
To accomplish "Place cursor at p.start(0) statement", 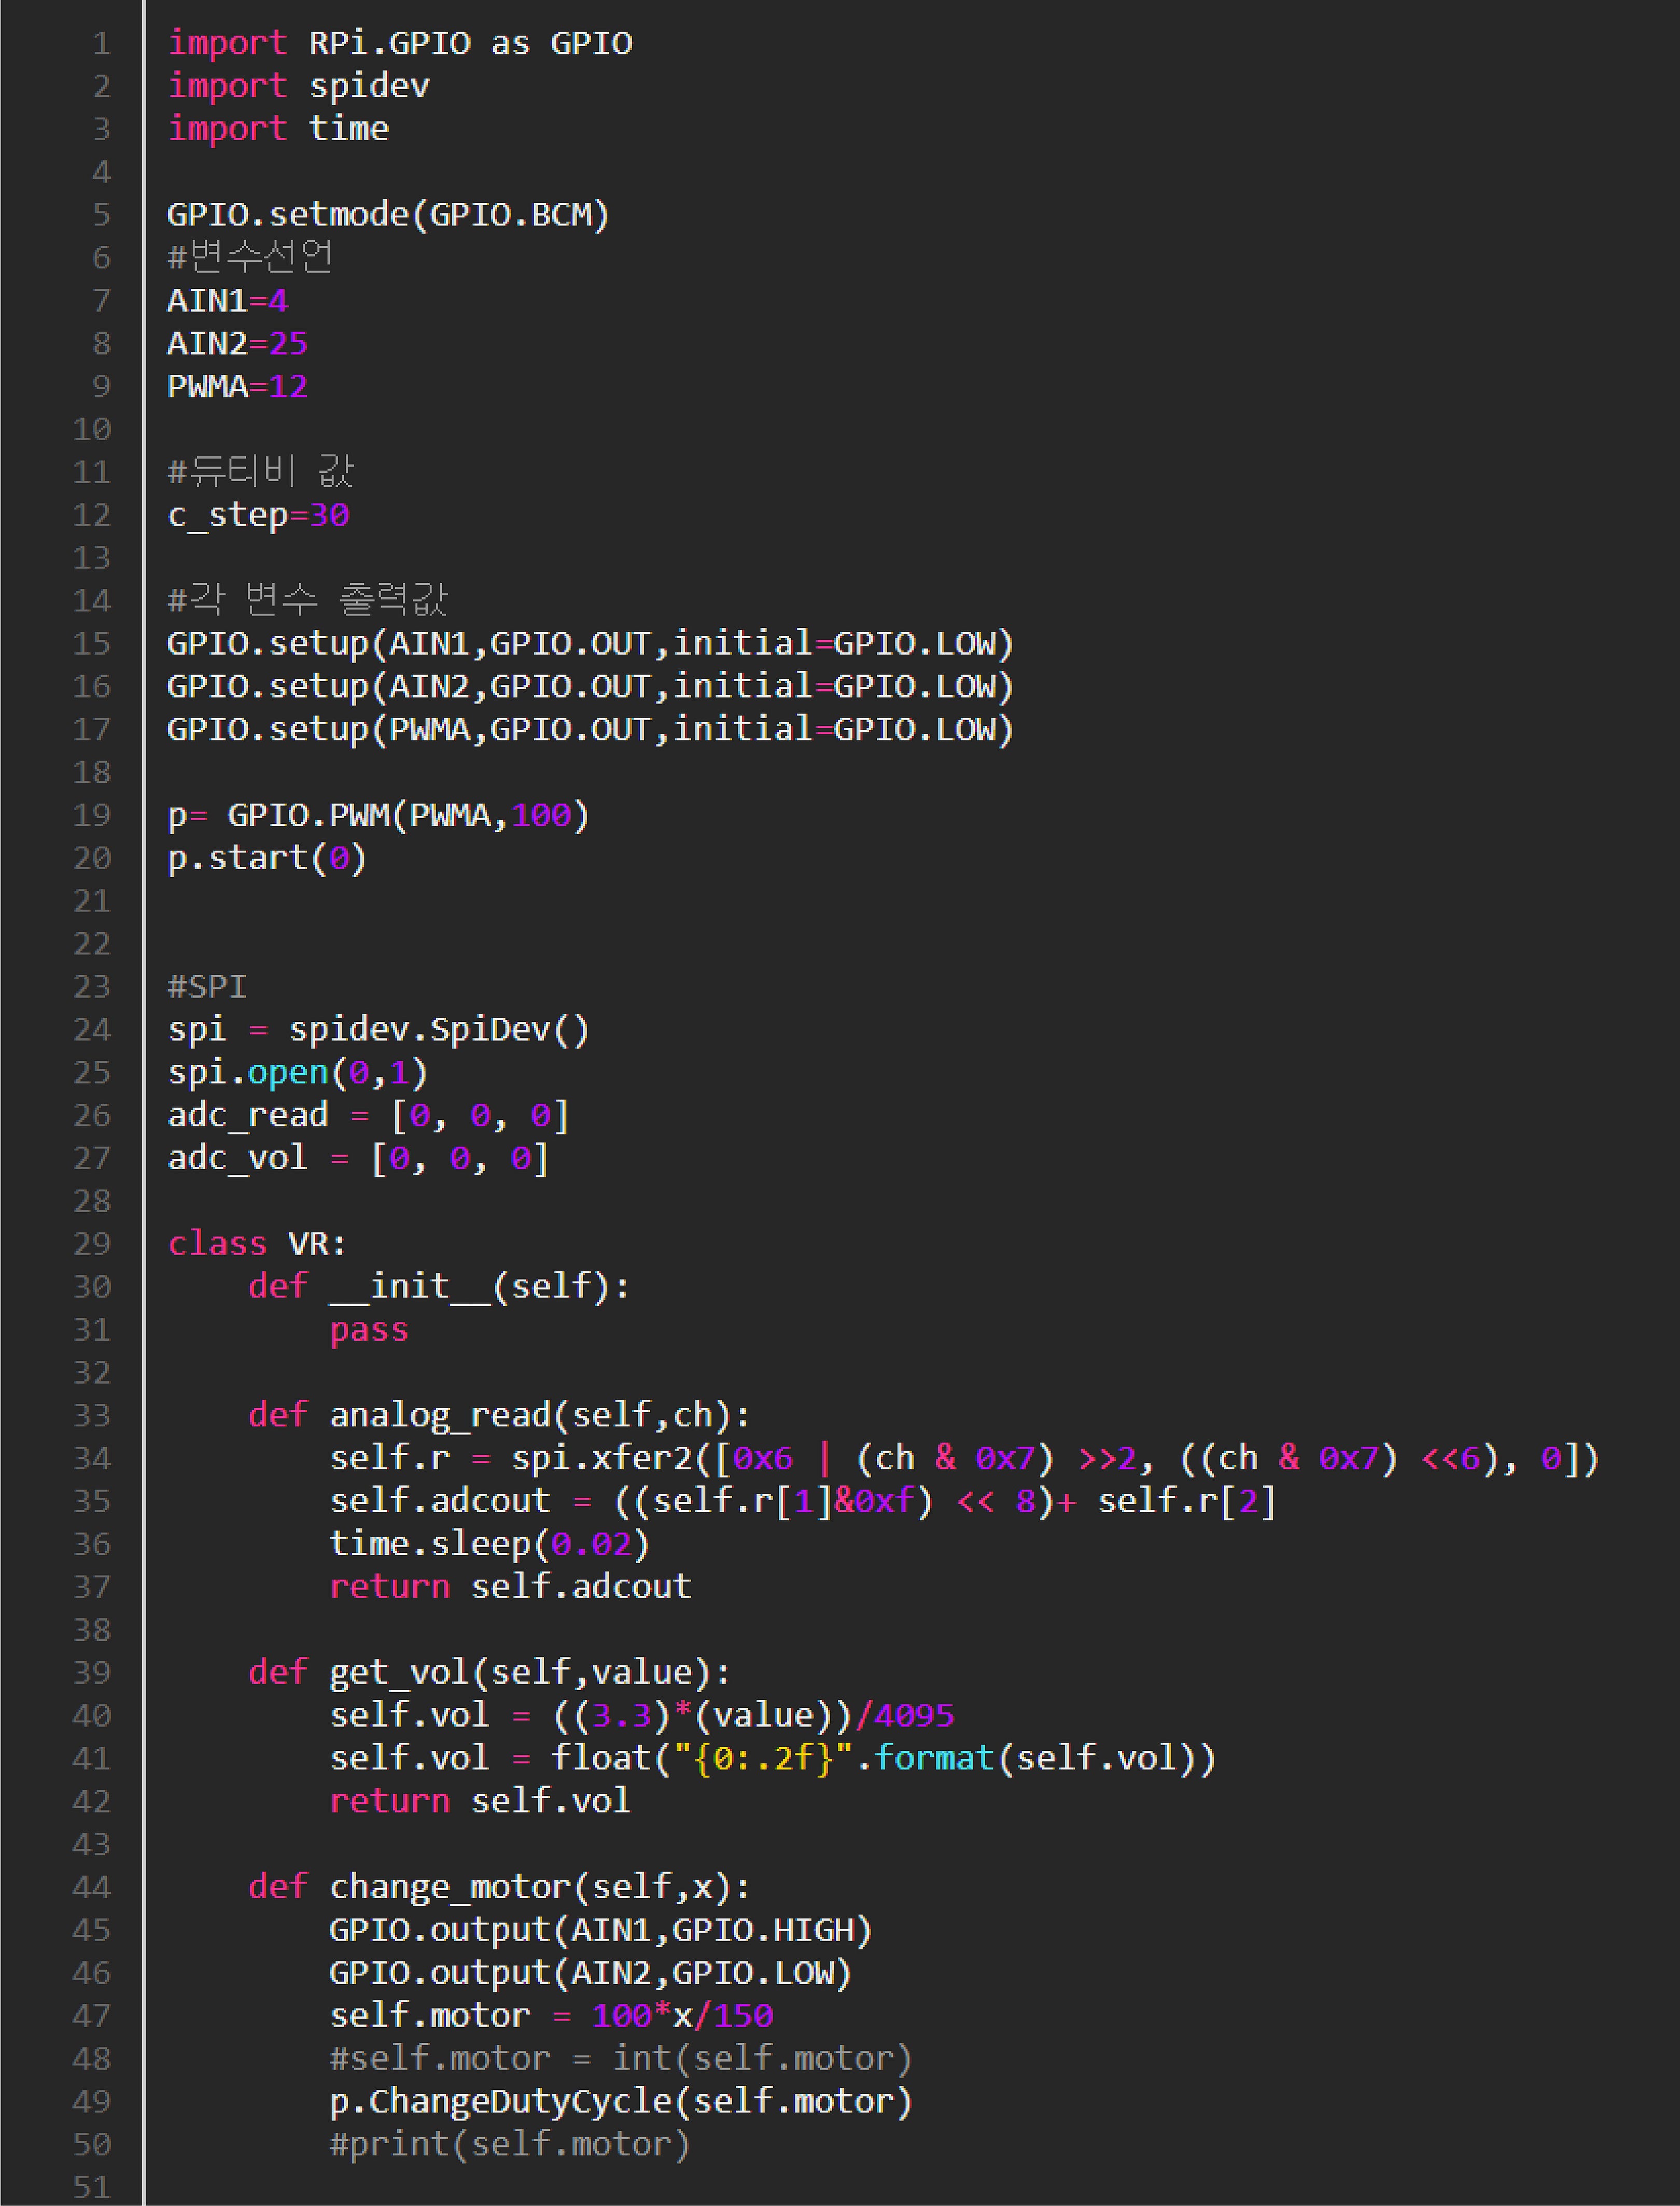I will 267,858.
